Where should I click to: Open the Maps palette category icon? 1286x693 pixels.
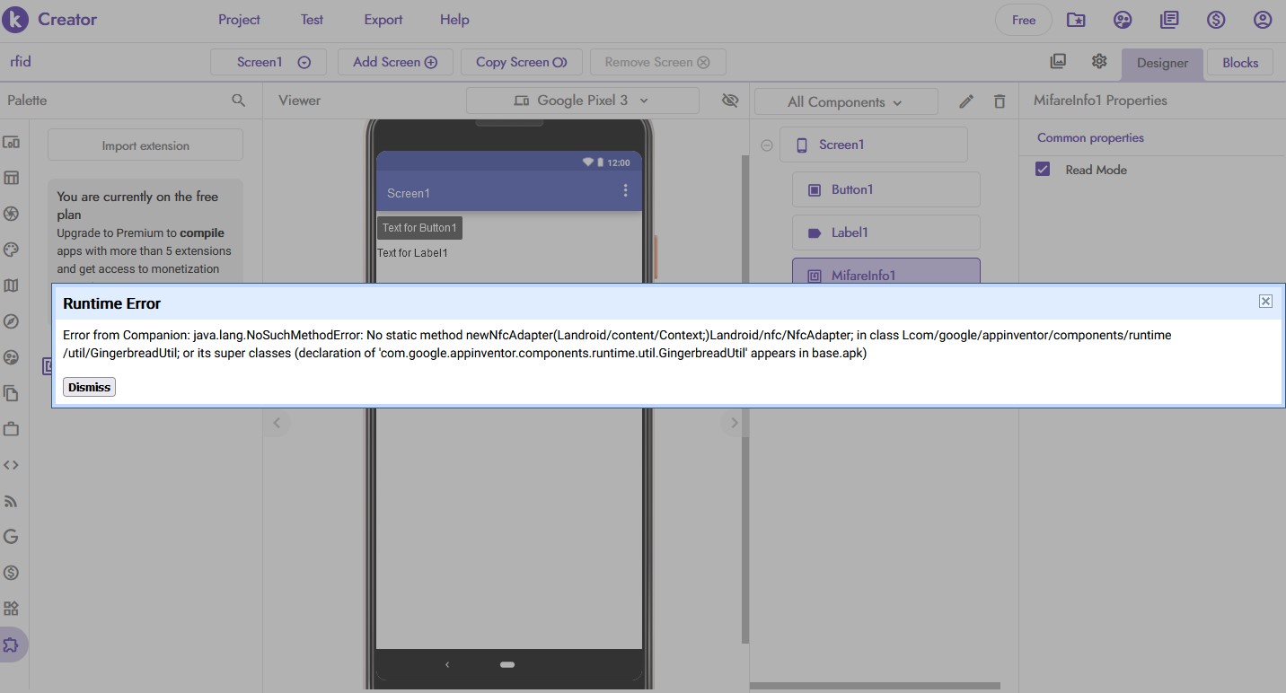click(12, 285)
